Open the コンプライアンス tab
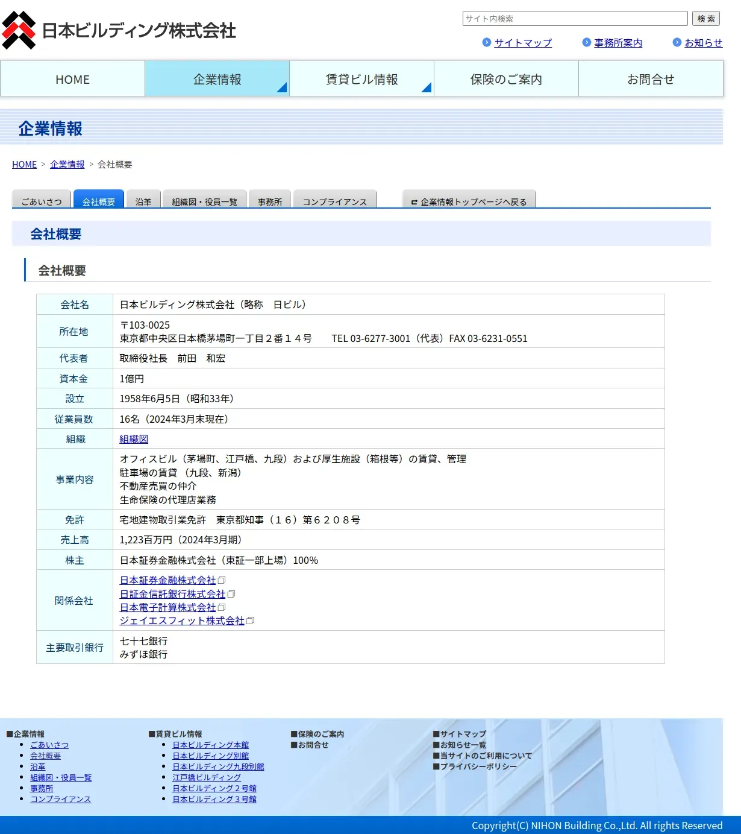 (335, 200)
